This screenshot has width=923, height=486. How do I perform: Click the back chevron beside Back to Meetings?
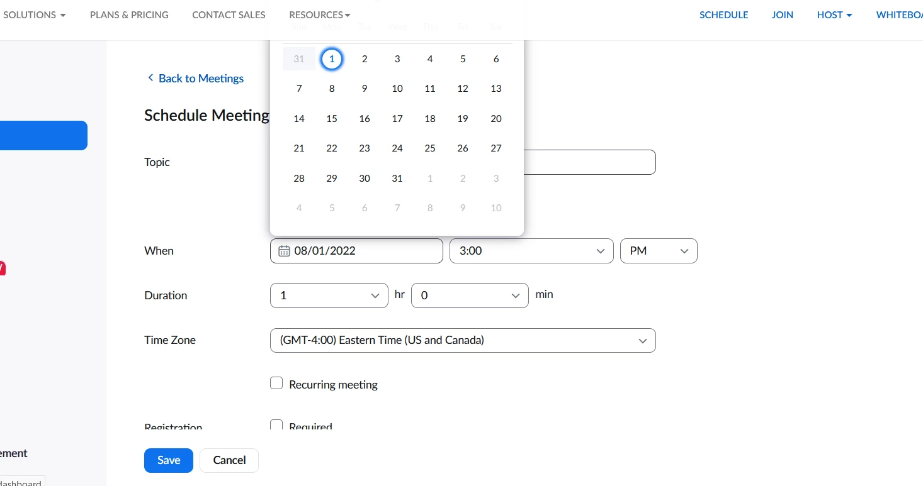(150, 78)
